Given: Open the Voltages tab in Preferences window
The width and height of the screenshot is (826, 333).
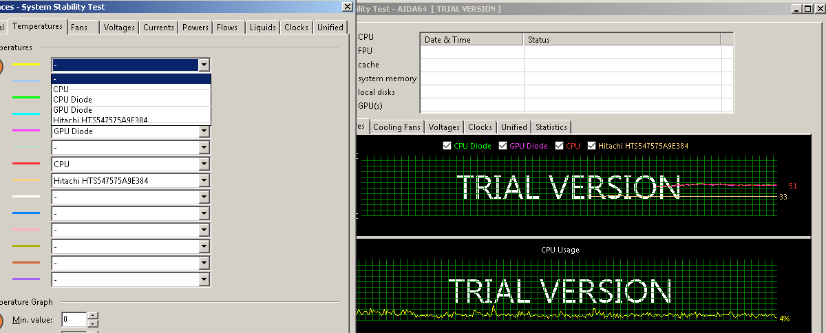Looking at the screenshot, I should pos(119,28).
